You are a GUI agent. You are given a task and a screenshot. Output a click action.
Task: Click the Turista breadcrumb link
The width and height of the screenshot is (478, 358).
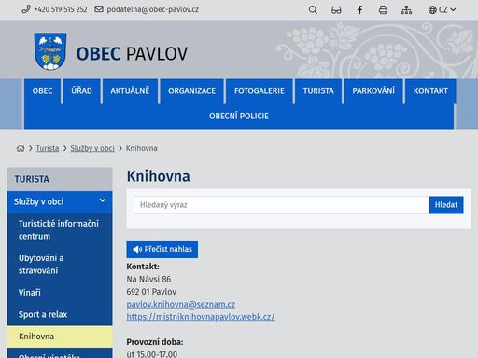click(48, 148)
